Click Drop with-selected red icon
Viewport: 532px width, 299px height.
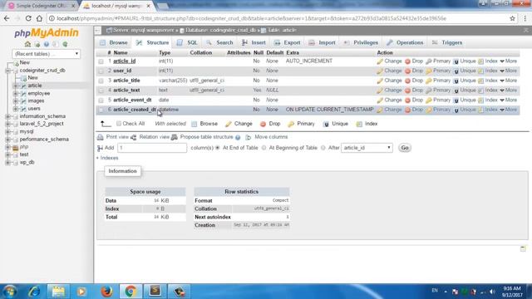pos(263,124)
